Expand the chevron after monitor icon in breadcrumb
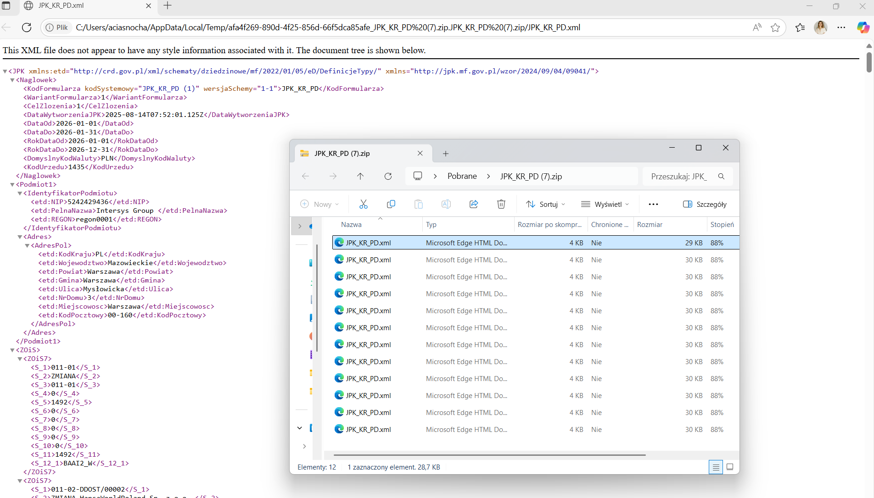The image size is (874, 498). pos(435,176)
